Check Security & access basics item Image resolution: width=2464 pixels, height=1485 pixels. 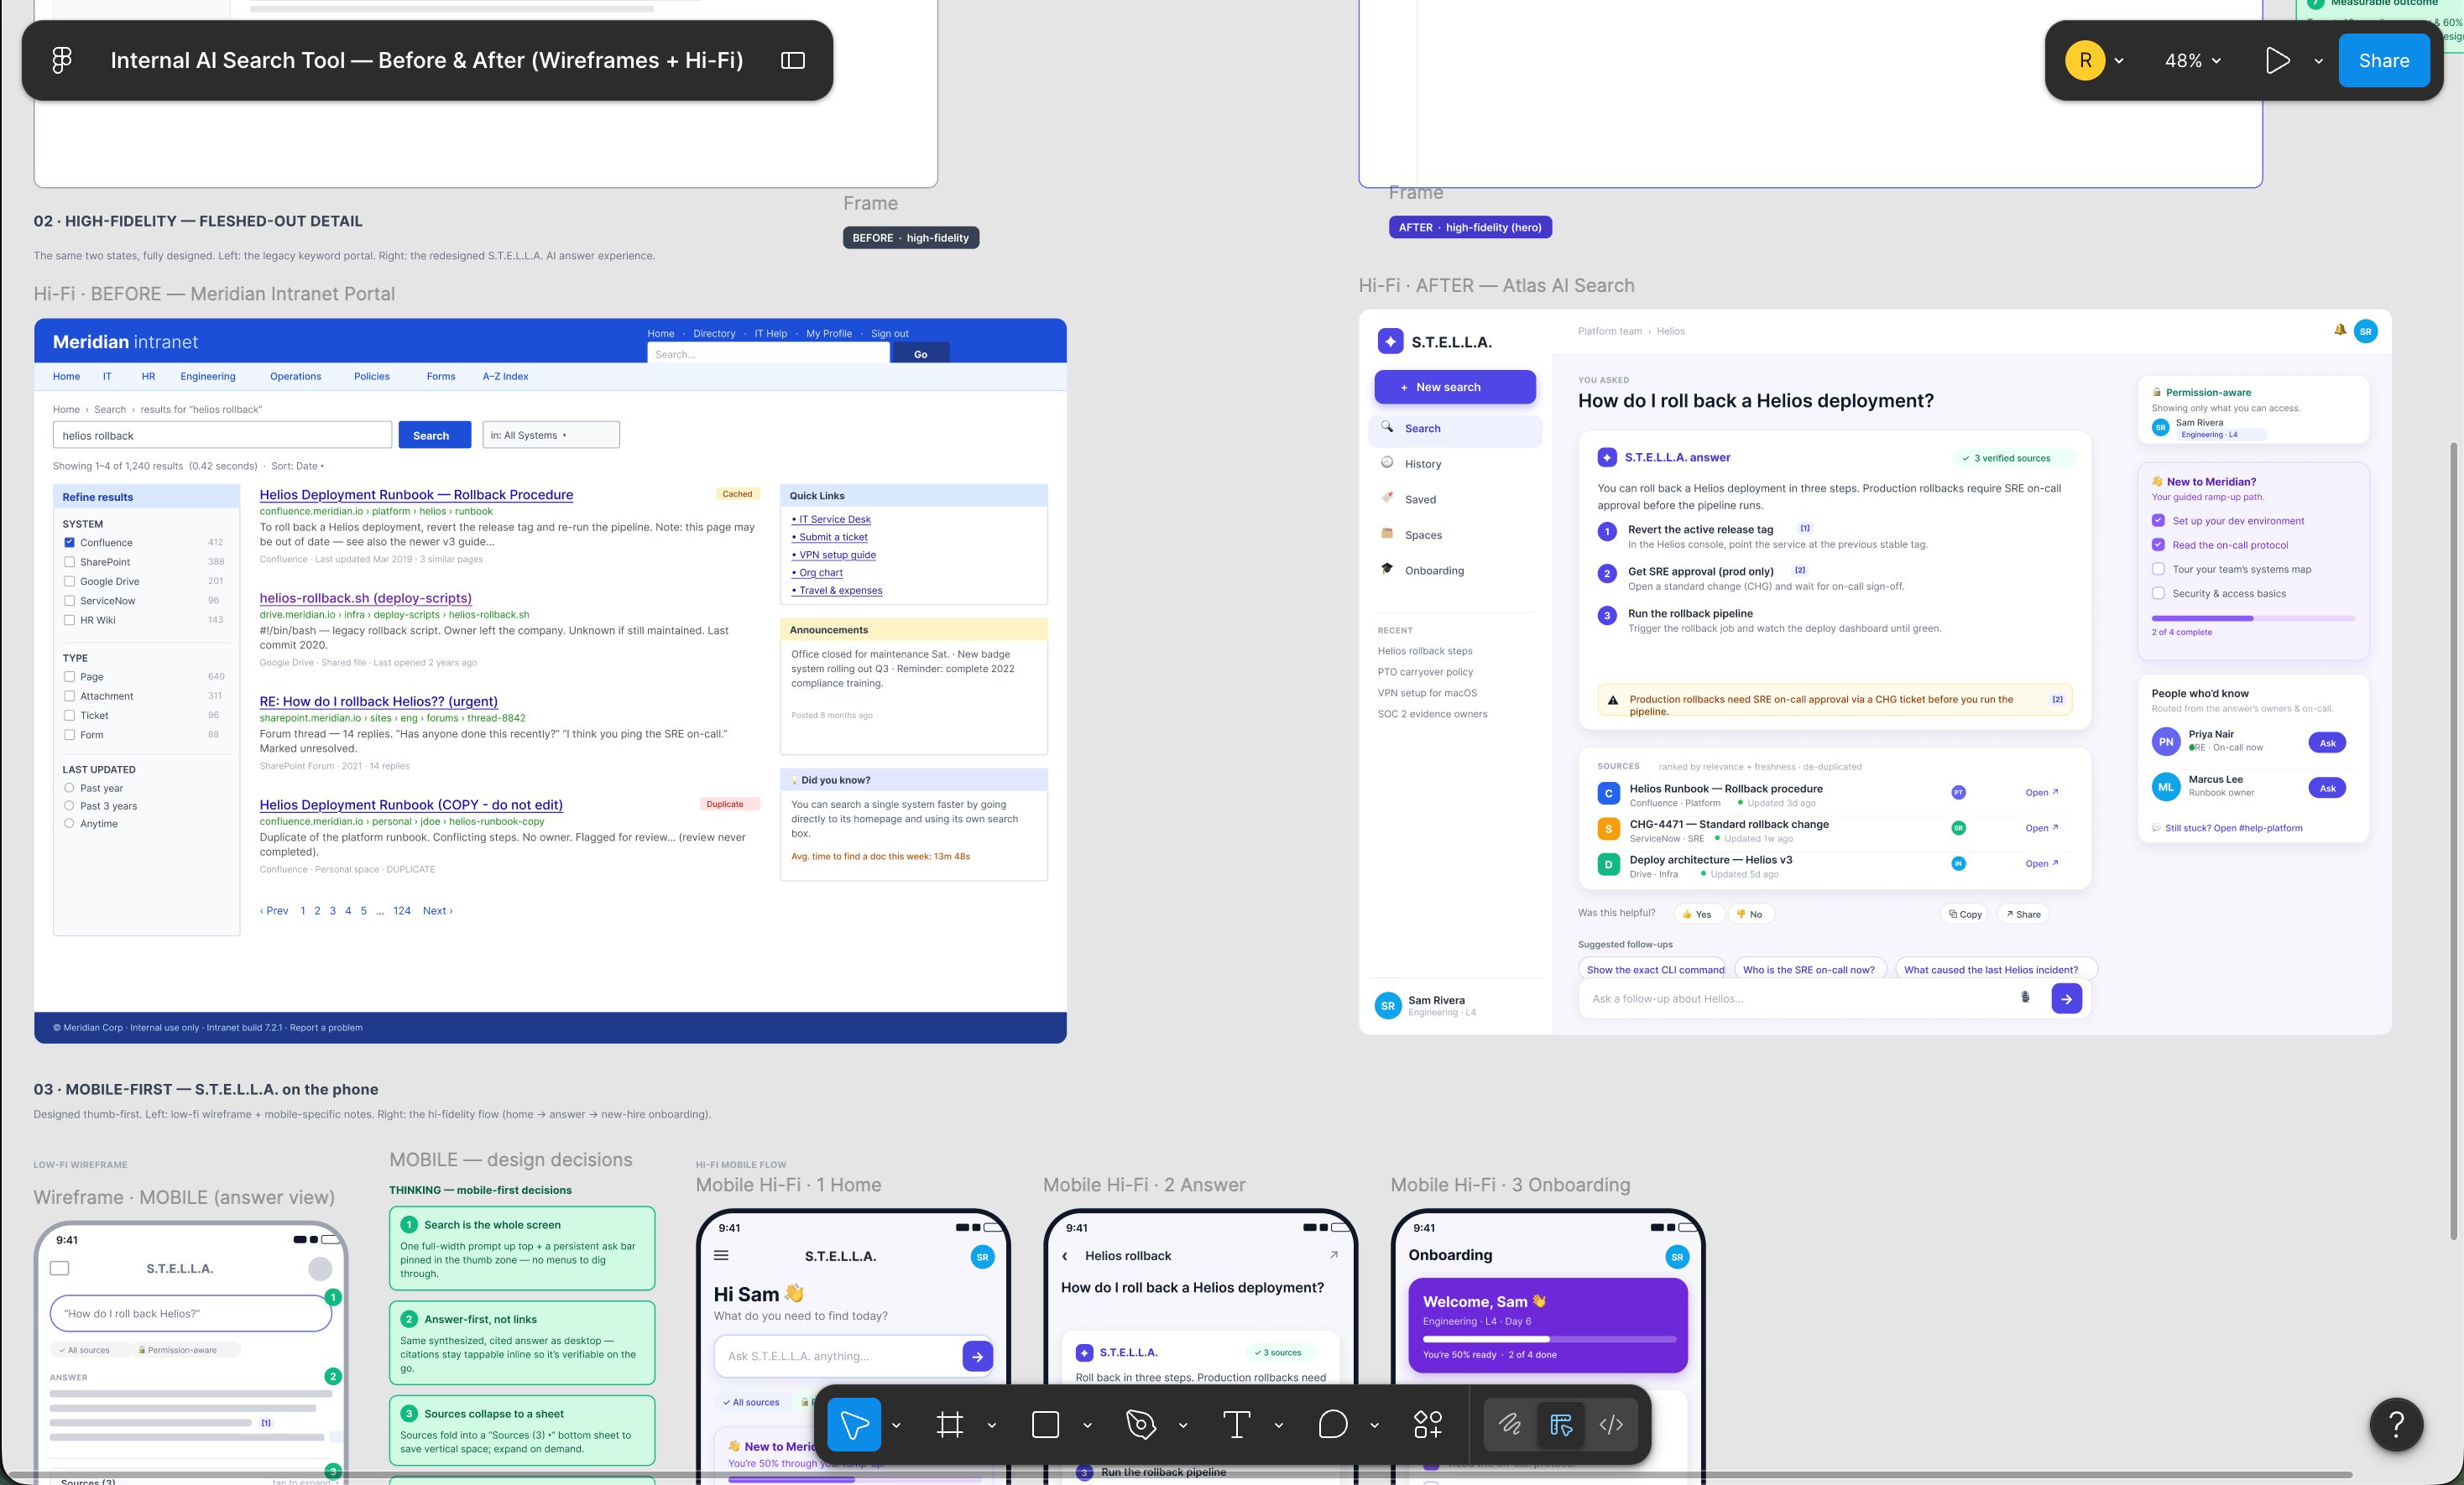click(2158, 593)
